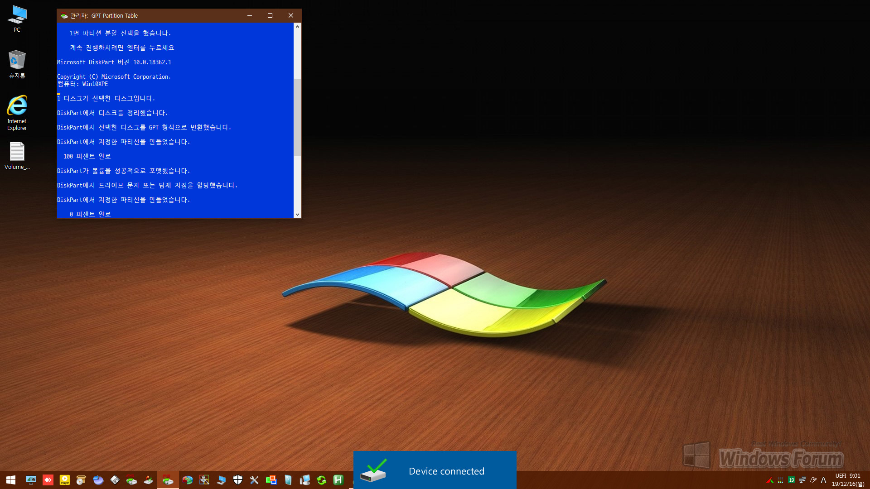Click the inactive FS drive taskbar icon
870x489 pixels.
point(131,480)
